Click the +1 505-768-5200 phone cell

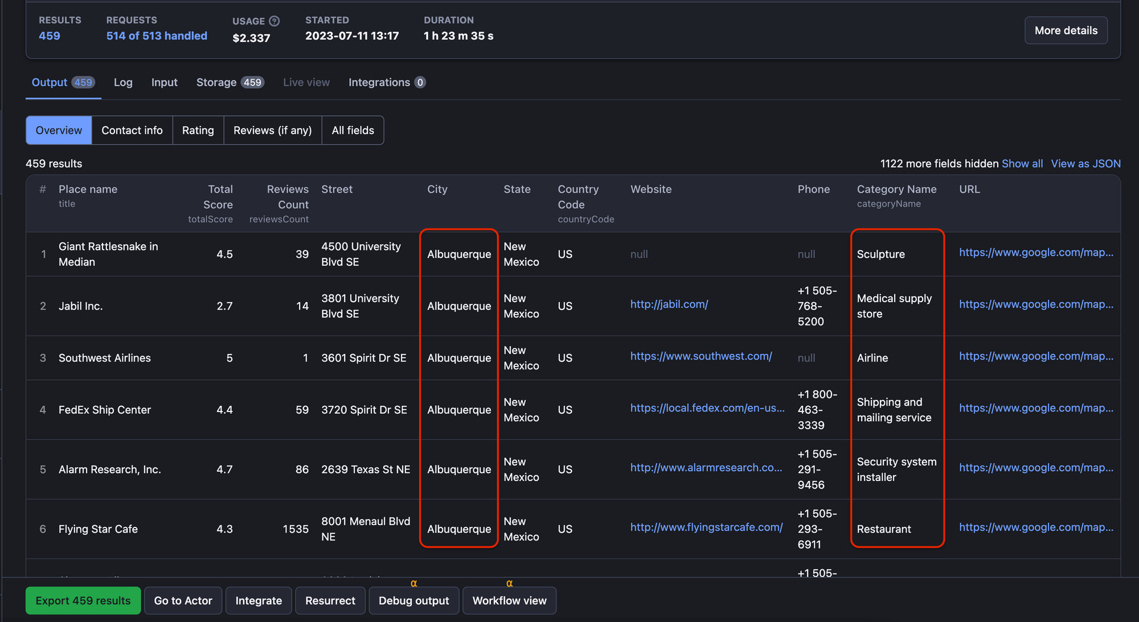pos(817,306)
